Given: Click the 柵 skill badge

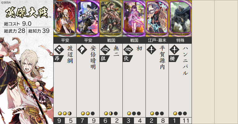Looking at the screenshot, I should [x=174, y=59].
